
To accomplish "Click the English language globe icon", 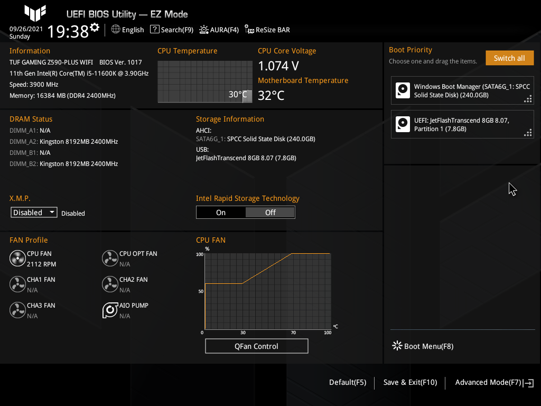I will coord(115,30).
